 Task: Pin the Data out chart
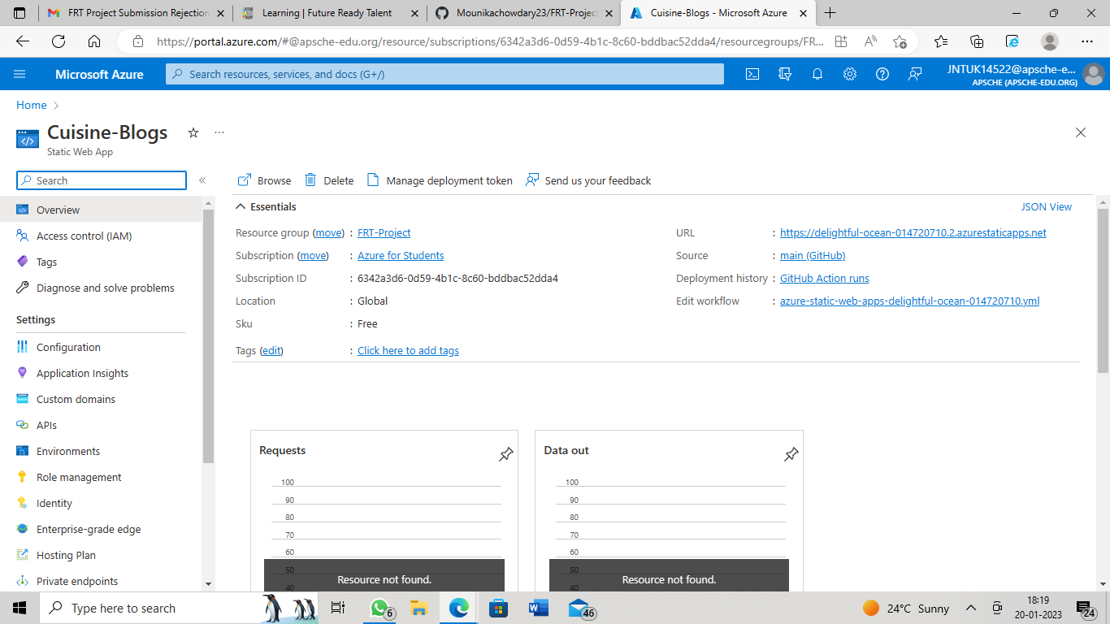(791, 455)
